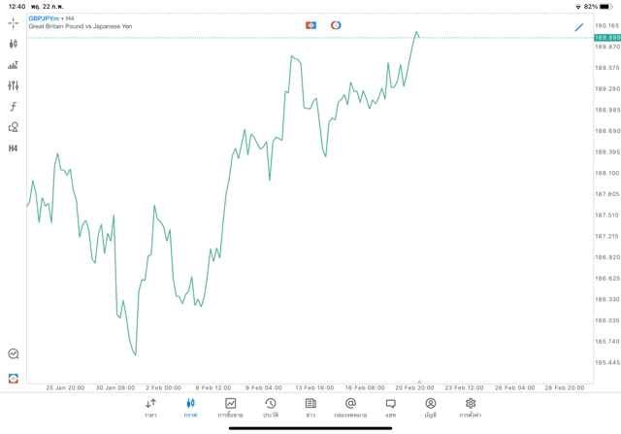
Task: Open the การตั้งค่า (Settings) tab
Action: pyautogui.click(x=471, y=408)
